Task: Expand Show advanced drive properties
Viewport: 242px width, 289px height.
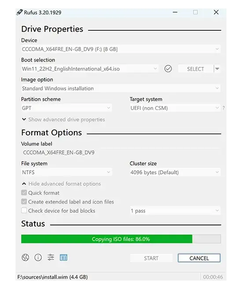Action: (x=63, y=120)
